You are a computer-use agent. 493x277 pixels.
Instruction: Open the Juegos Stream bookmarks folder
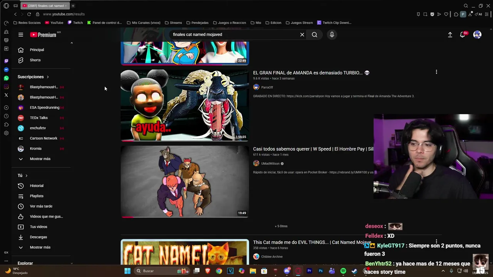pos(299,23)
